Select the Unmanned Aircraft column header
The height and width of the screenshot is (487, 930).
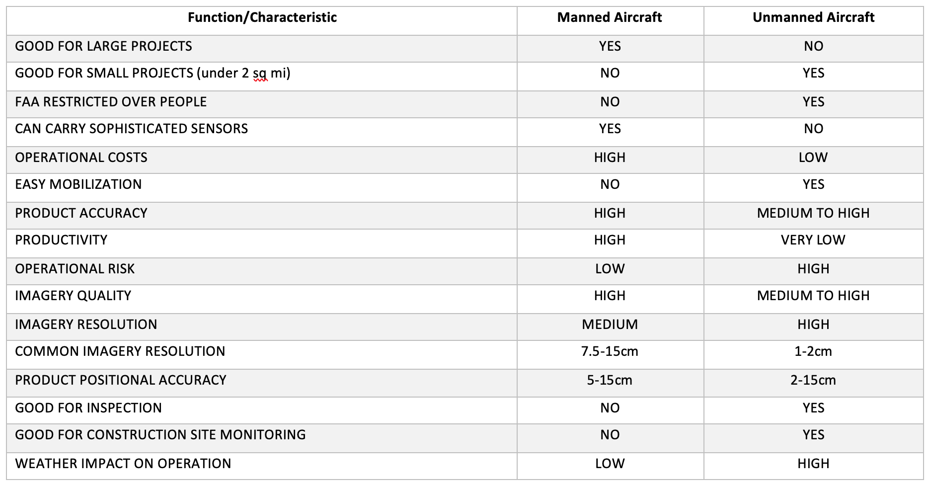[813, 17]
